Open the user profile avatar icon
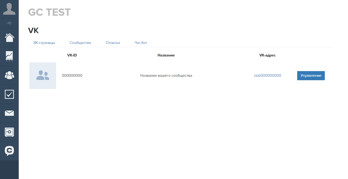The image size is (348, 179). pyautogui.click(x=9, y=9)
